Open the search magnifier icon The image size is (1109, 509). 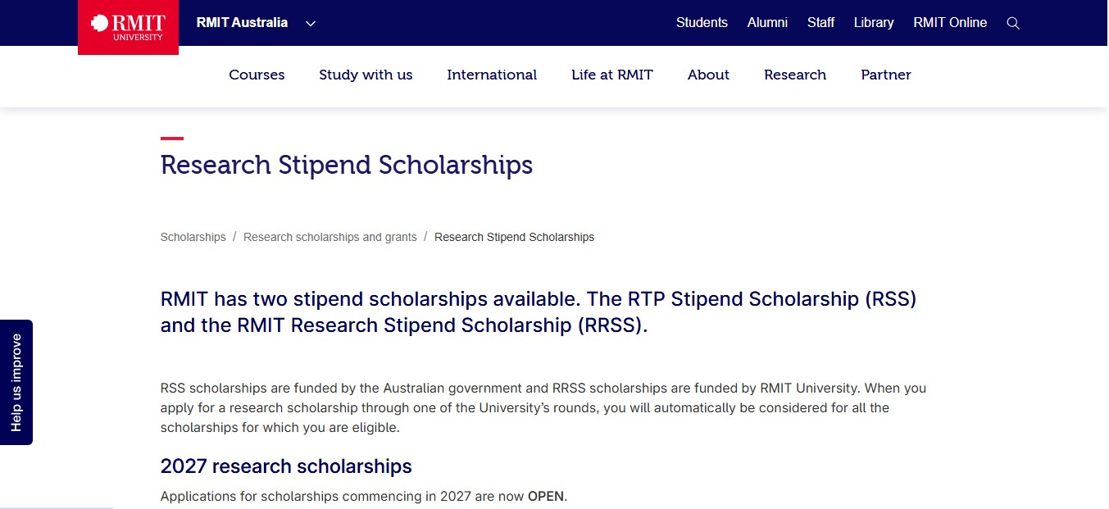tap(1013, 23)
